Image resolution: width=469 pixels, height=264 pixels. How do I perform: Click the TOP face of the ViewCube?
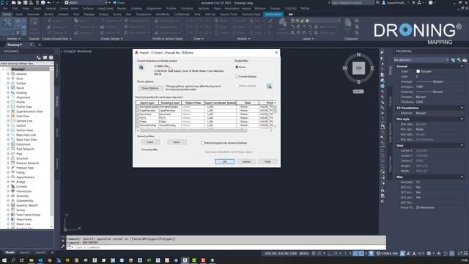(x=358, y=68)
